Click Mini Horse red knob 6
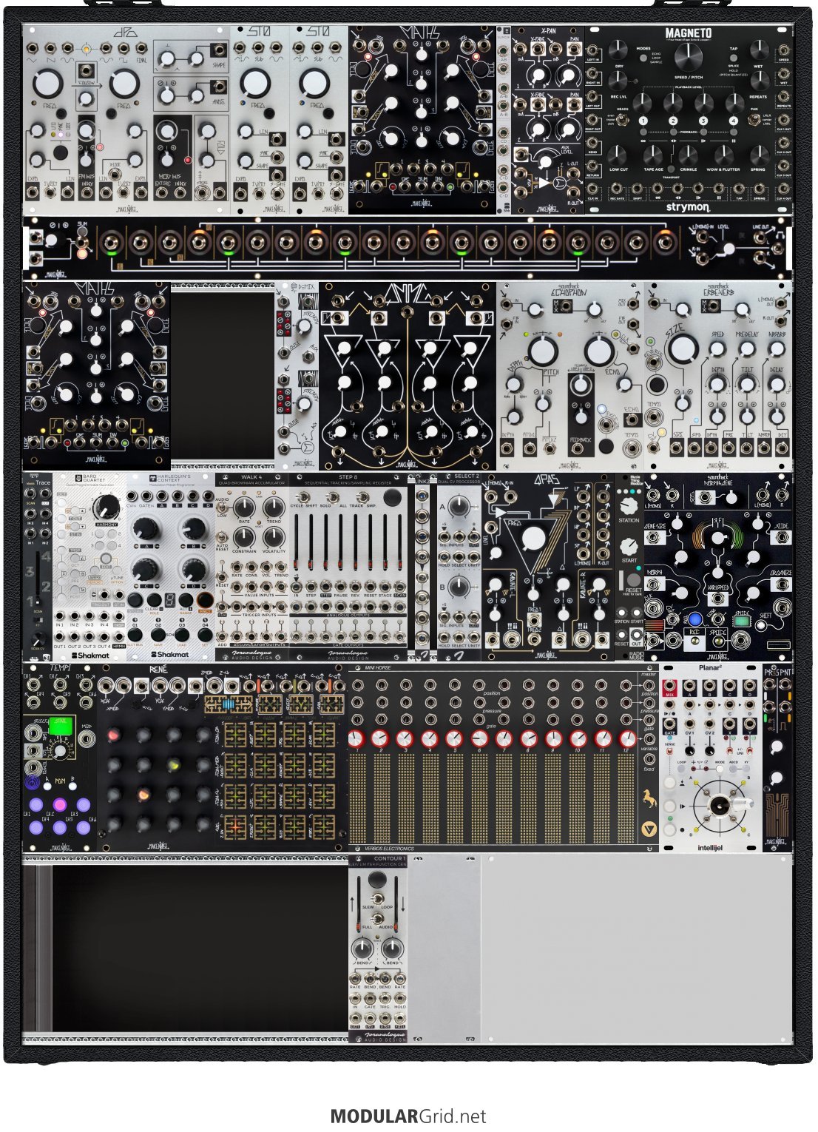Viewport: 818px width, 1132px height. tap(479, 738)
